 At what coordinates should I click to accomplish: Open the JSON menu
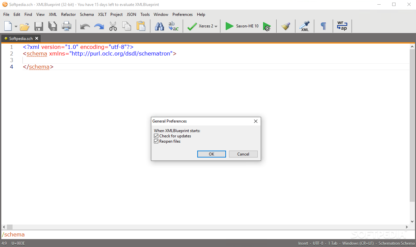132,15
